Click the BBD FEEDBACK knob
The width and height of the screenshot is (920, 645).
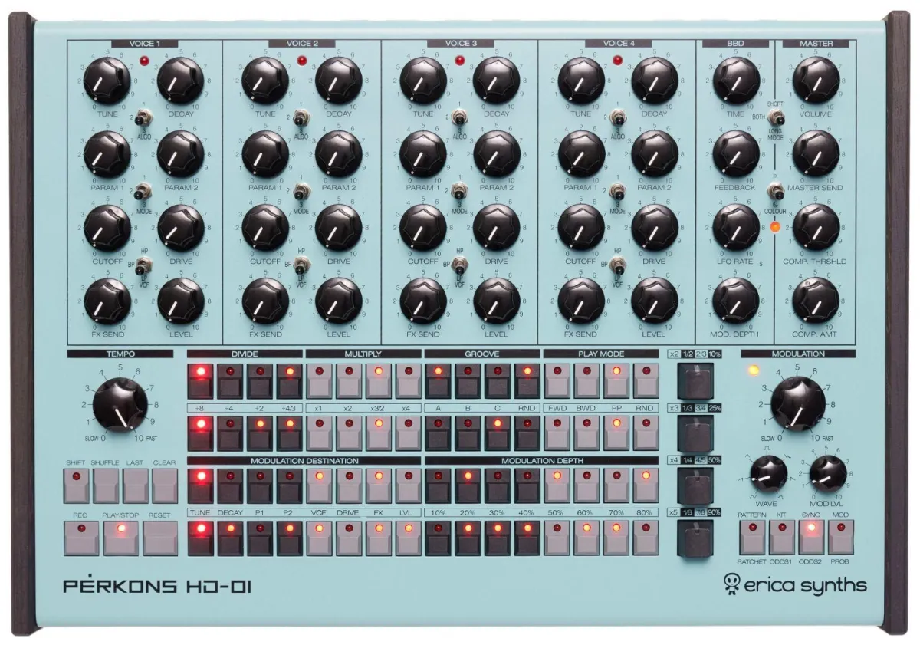pos(736,153)
